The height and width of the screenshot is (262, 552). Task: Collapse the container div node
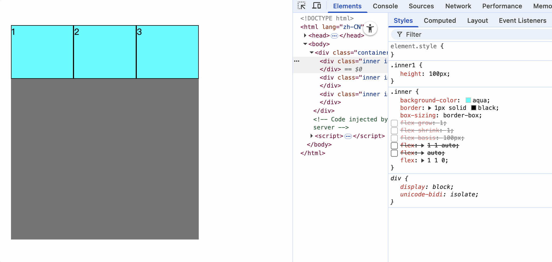pos(312,53)
